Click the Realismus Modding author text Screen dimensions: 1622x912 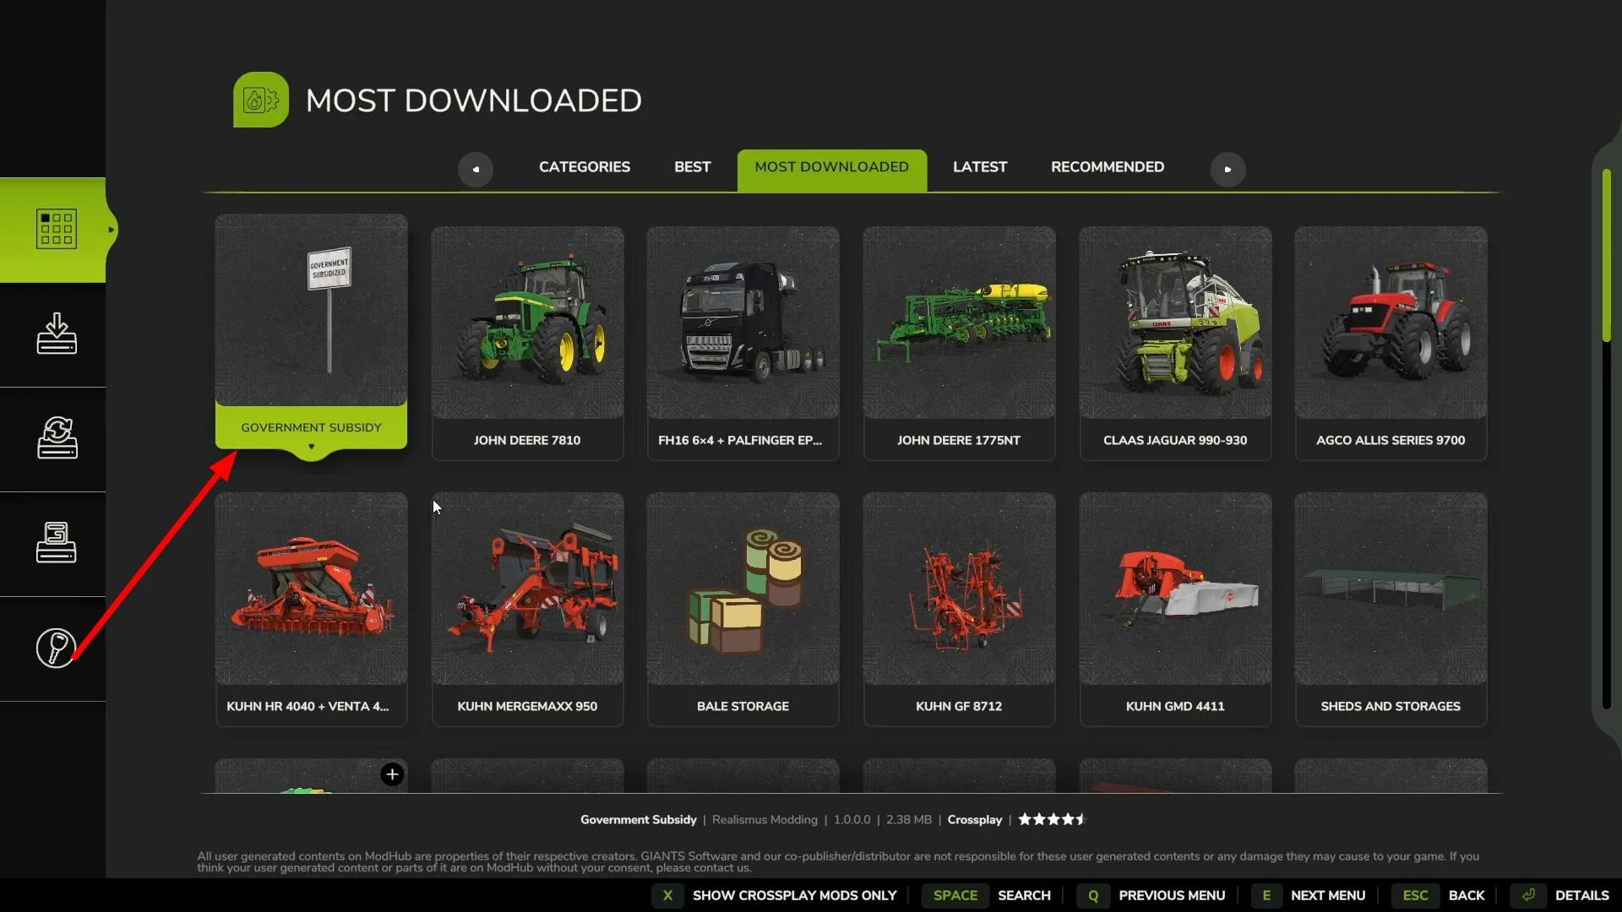(x=765, y=819)
